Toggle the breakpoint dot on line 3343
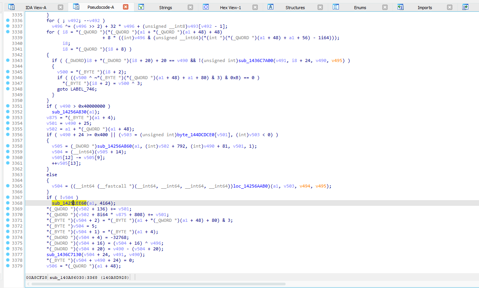 click(x=8, y=60)
